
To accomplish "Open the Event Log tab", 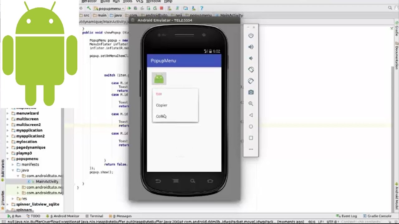I will click(x=347, y=216).
